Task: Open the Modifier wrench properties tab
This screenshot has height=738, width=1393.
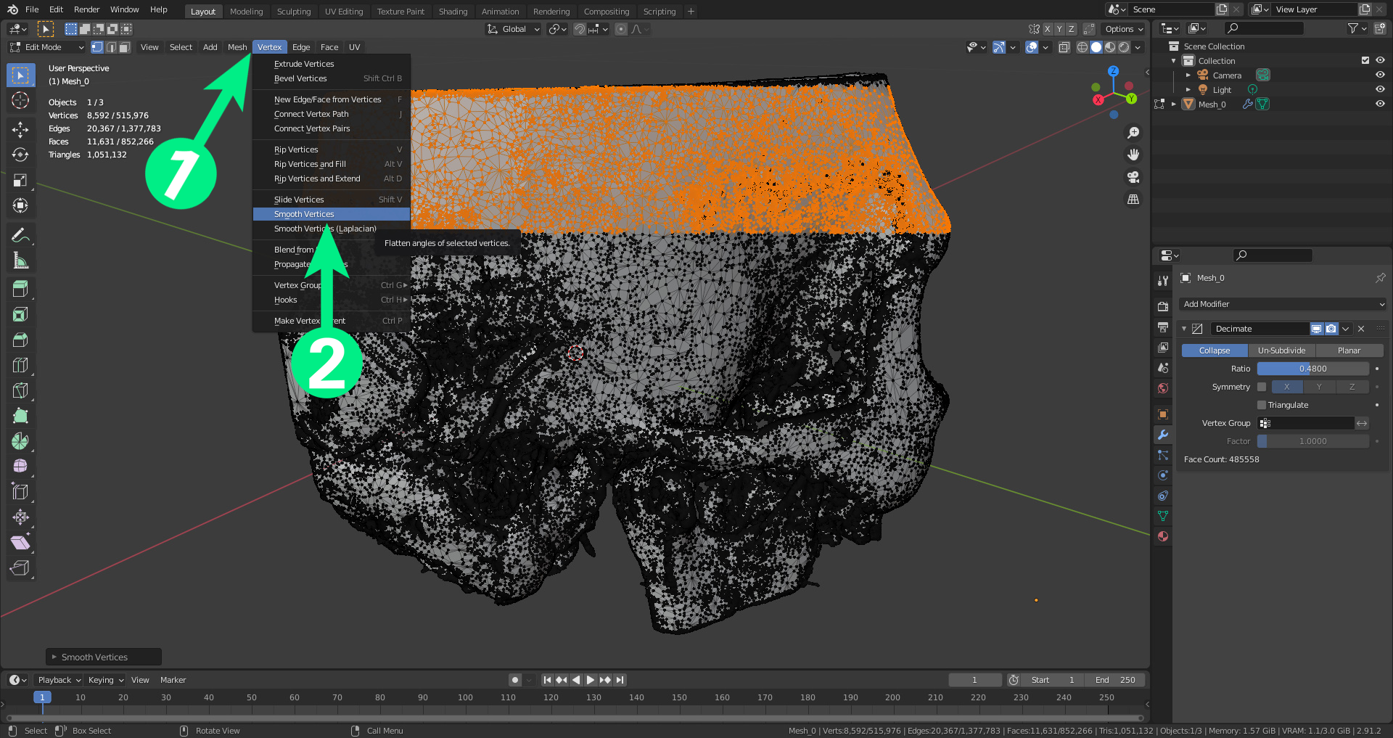Action: [x=1163, y=435]
